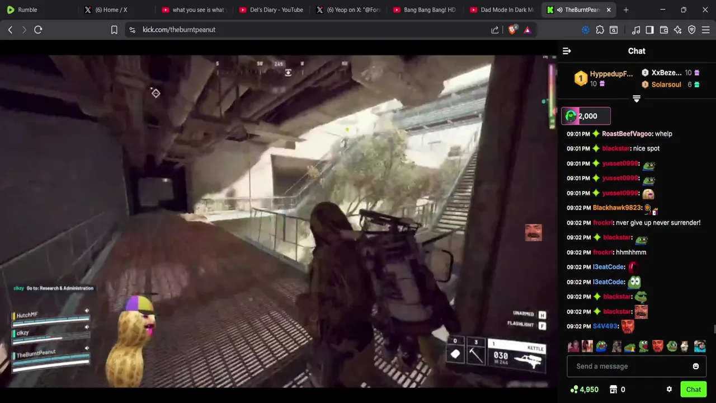
Task: Open the search-in-page browser icon
Action: tap(614, 30)
